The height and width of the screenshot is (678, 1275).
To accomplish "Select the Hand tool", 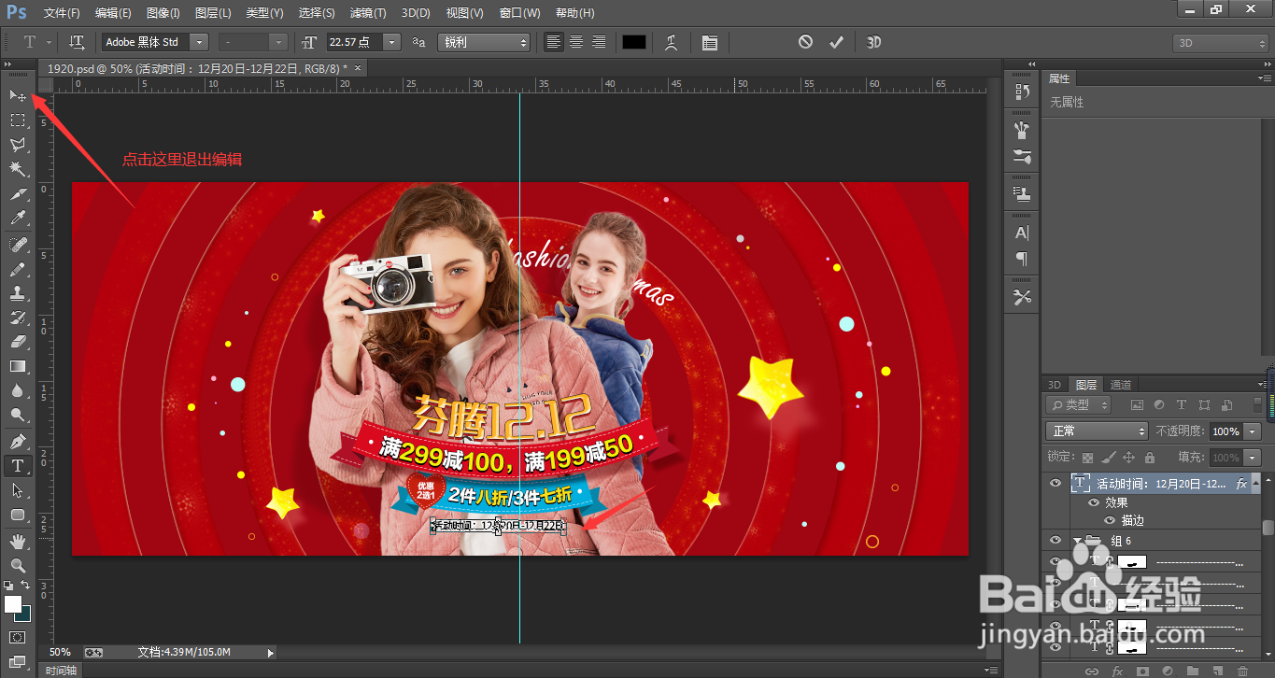I will pyautogui.click(x=18, y=541).
